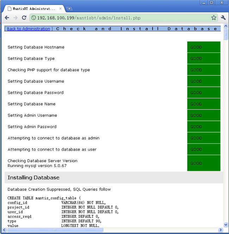Viewport: 229px width, 234px height.
Task: Click the 'config_id' SQL column line
Action: pyautogui.click(x=57, y=203)
